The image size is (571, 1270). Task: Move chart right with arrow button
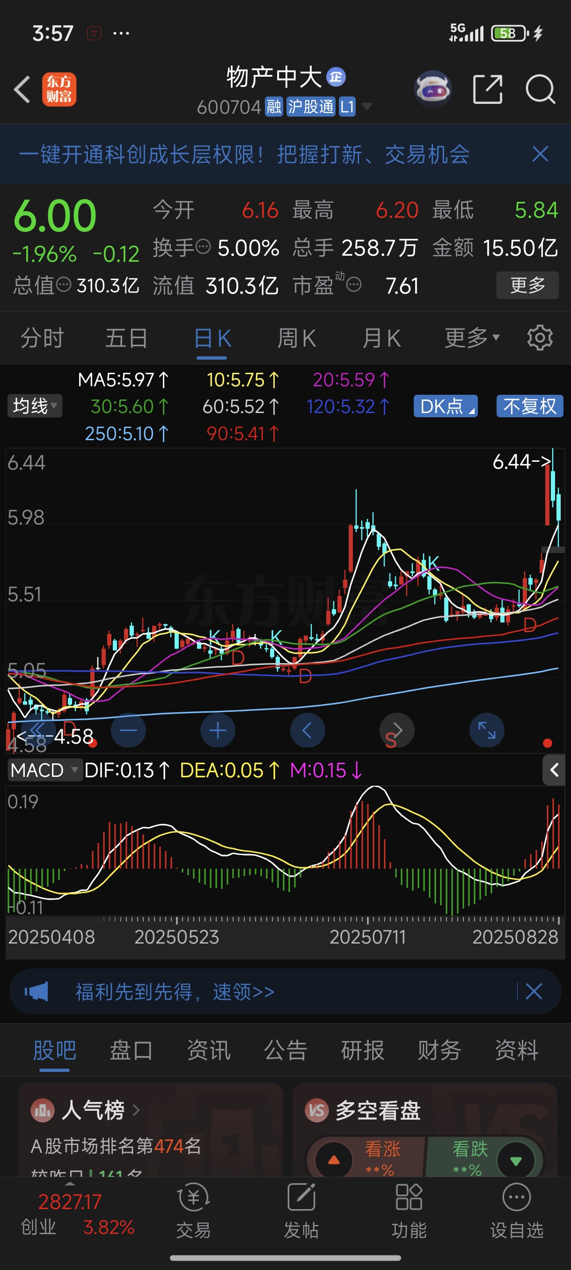[397, 730]
